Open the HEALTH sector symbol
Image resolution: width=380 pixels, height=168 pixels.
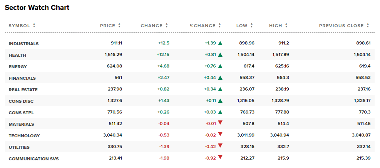click(x=17, y=55)
